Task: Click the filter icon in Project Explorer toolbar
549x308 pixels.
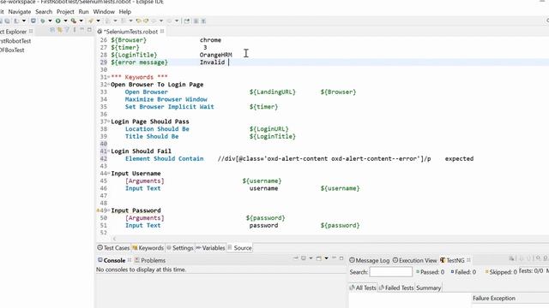Action: (67, 31)
